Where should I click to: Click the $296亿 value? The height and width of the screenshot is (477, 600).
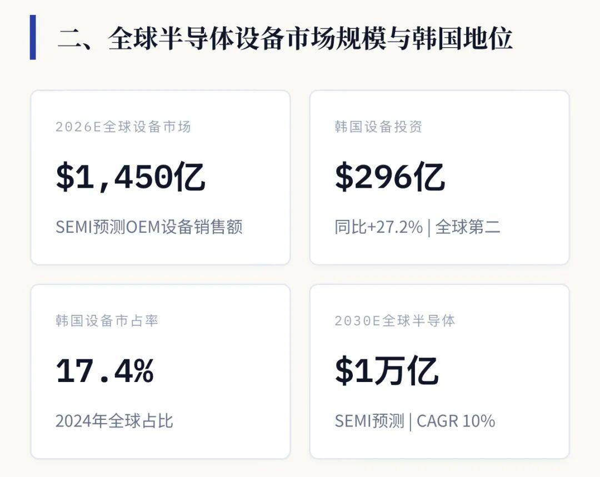389,177
